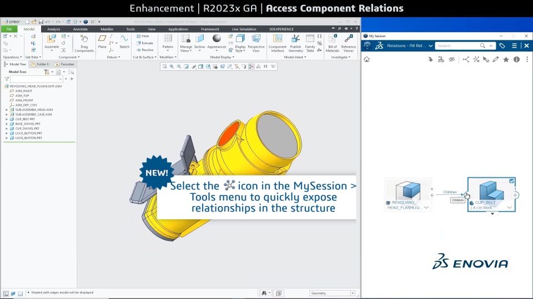Open Bill of Materials

pos(333,43)
